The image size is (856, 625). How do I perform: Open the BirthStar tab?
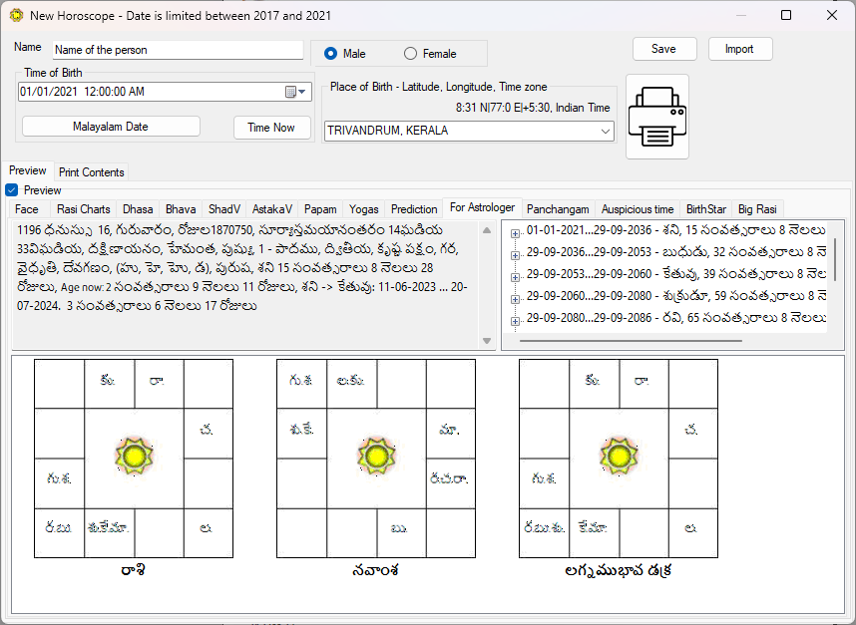coord(706,209)
